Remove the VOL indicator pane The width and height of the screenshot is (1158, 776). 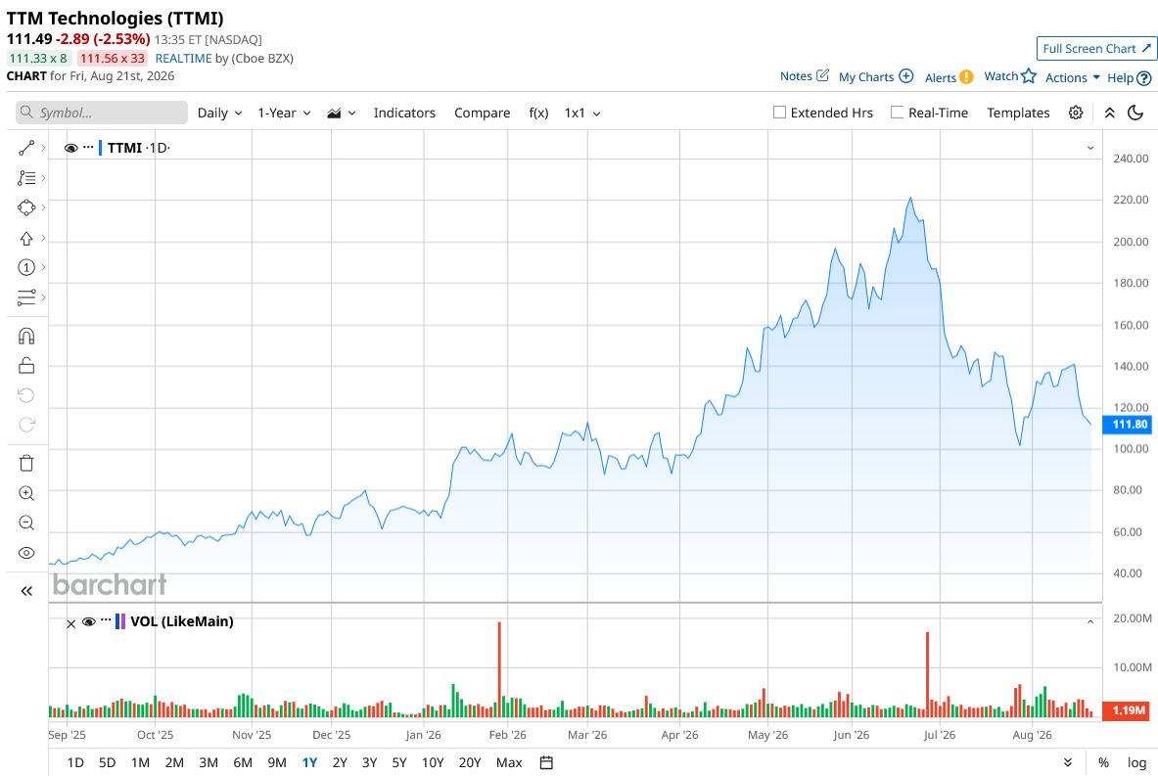[x=70, y=624]
